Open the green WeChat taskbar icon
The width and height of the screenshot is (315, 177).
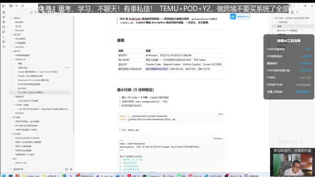pos(179,176)
